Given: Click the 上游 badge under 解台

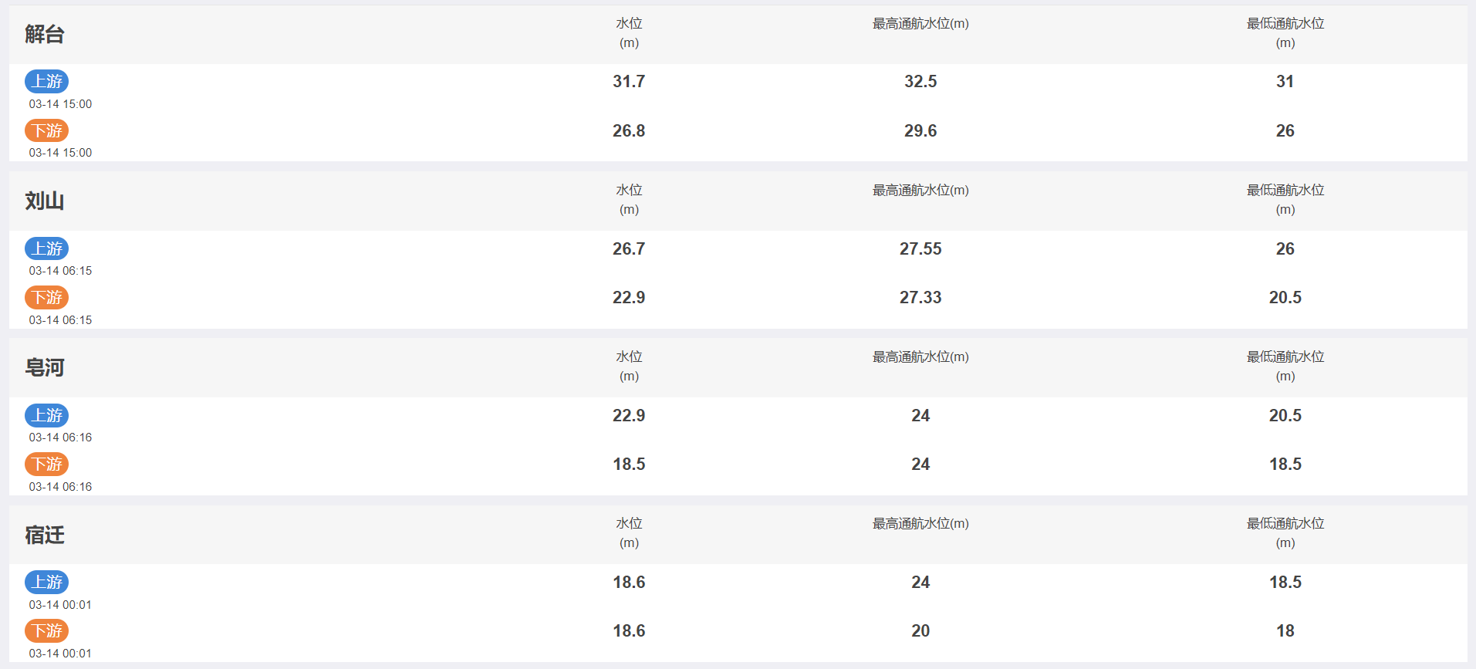Looking at the screenshot, I should coord(47,81).
